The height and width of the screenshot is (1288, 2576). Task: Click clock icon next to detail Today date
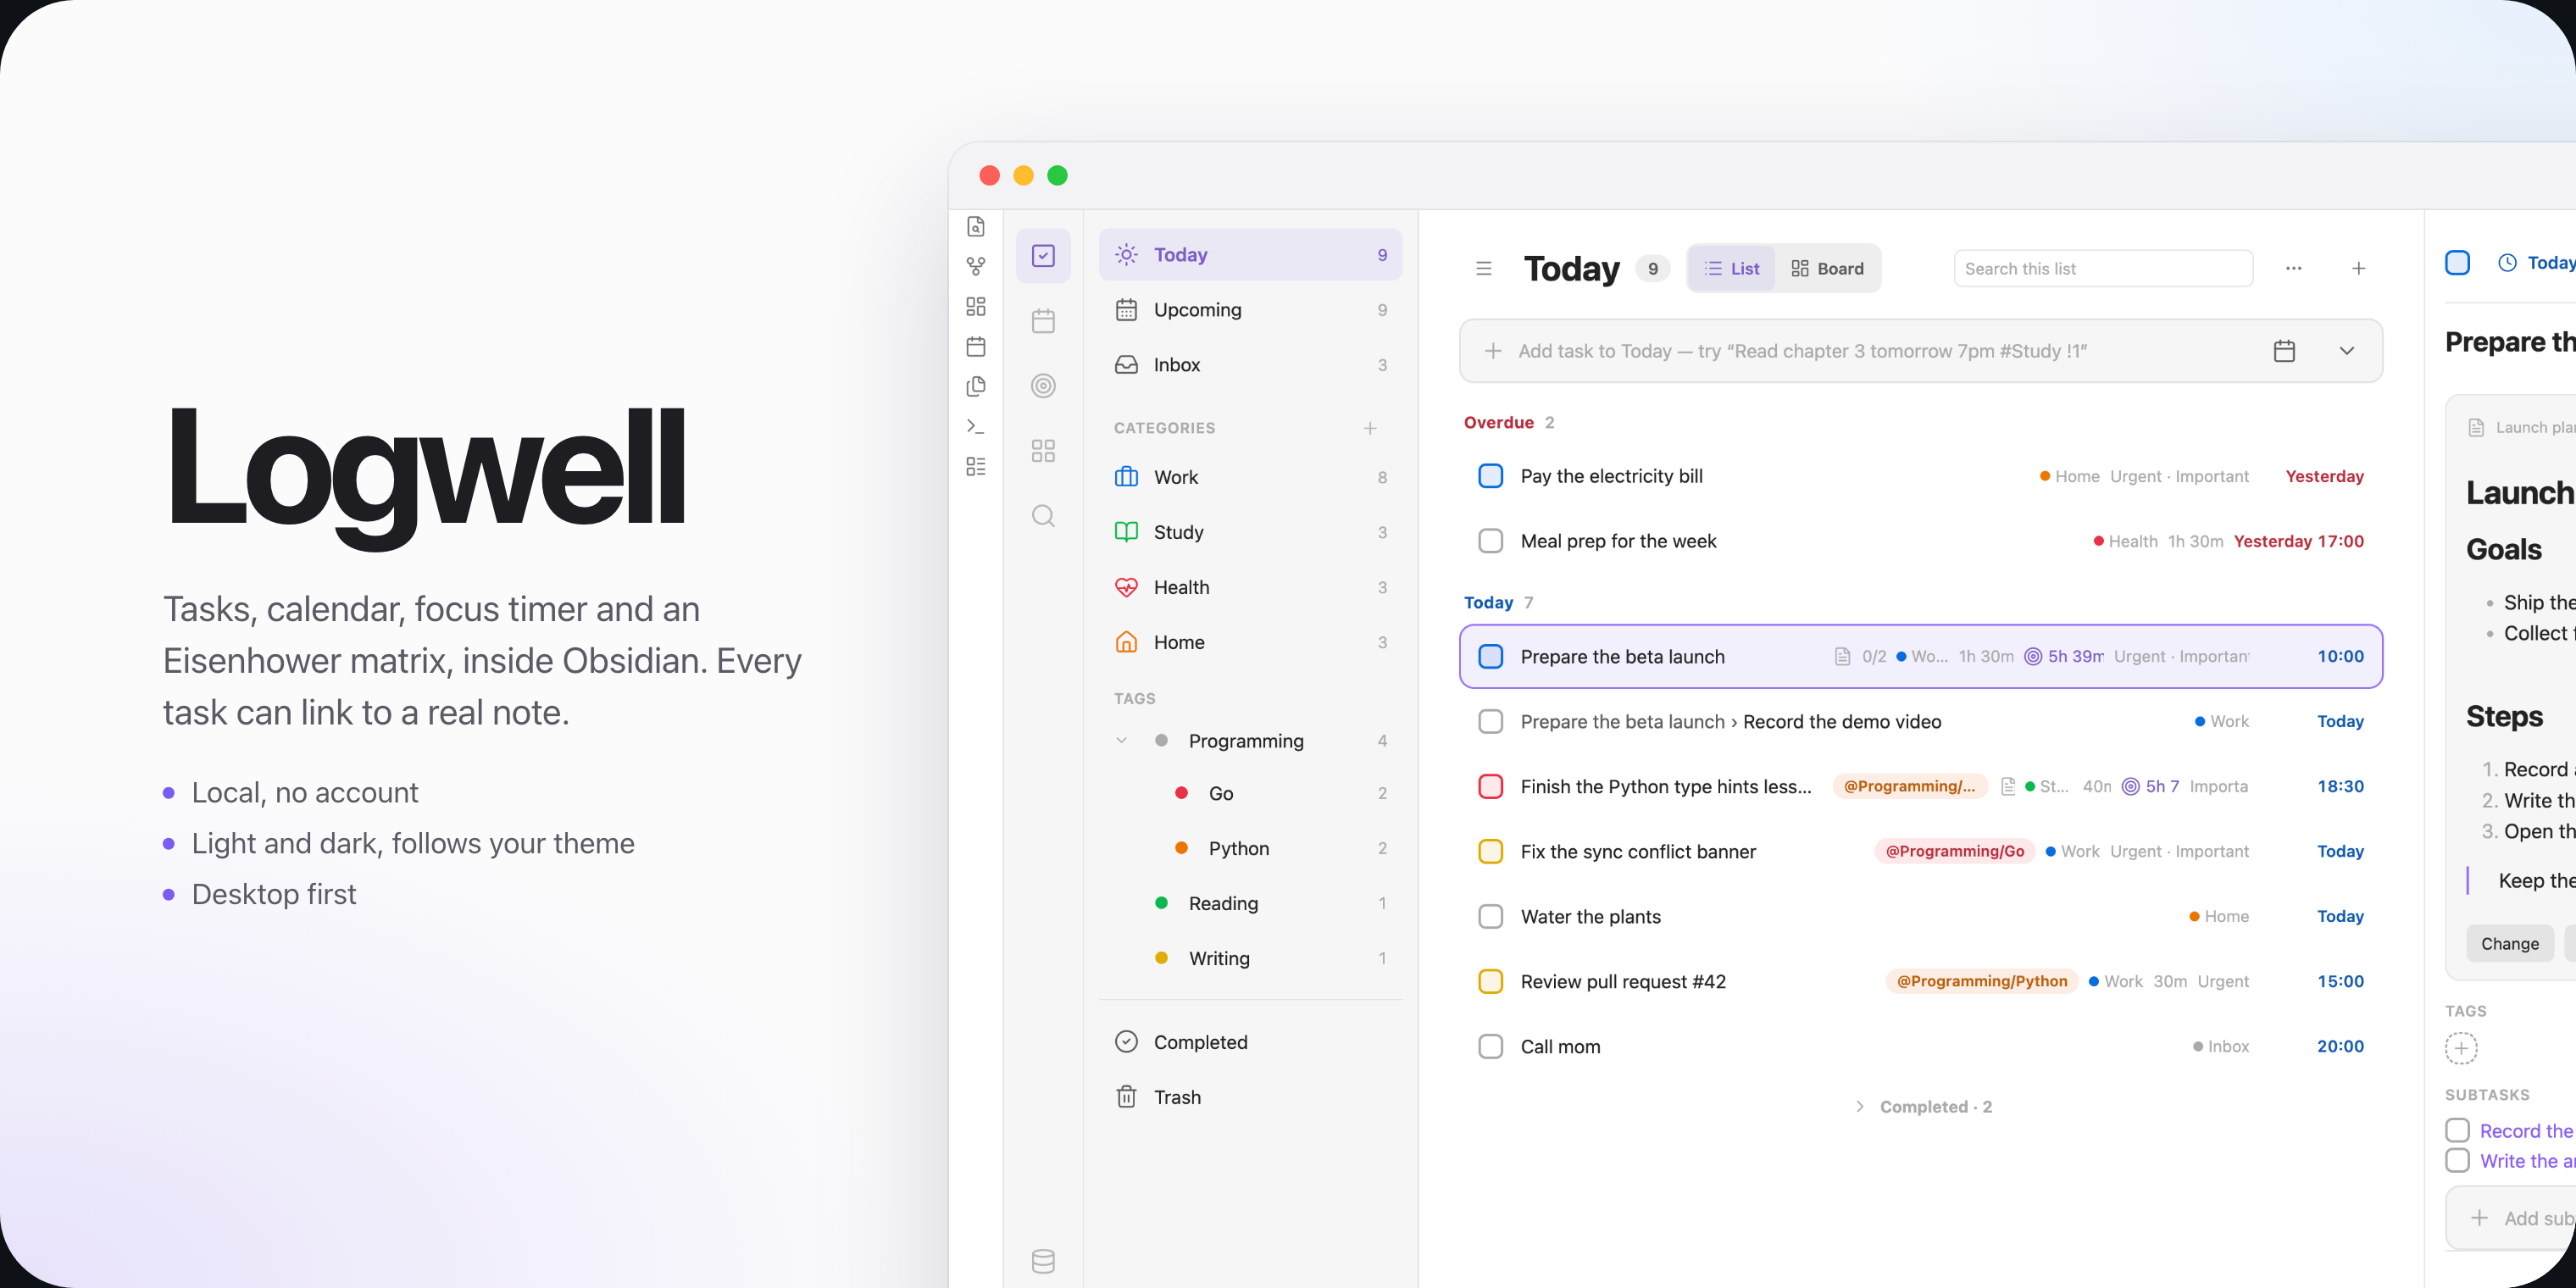(2507, 263)
